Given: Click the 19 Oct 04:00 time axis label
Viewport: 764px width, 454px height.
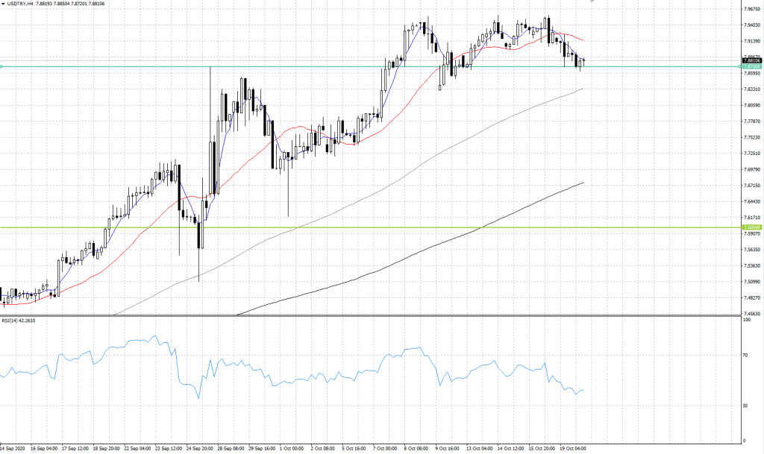Looking at the screenshot, I should (x=574, y=449).
